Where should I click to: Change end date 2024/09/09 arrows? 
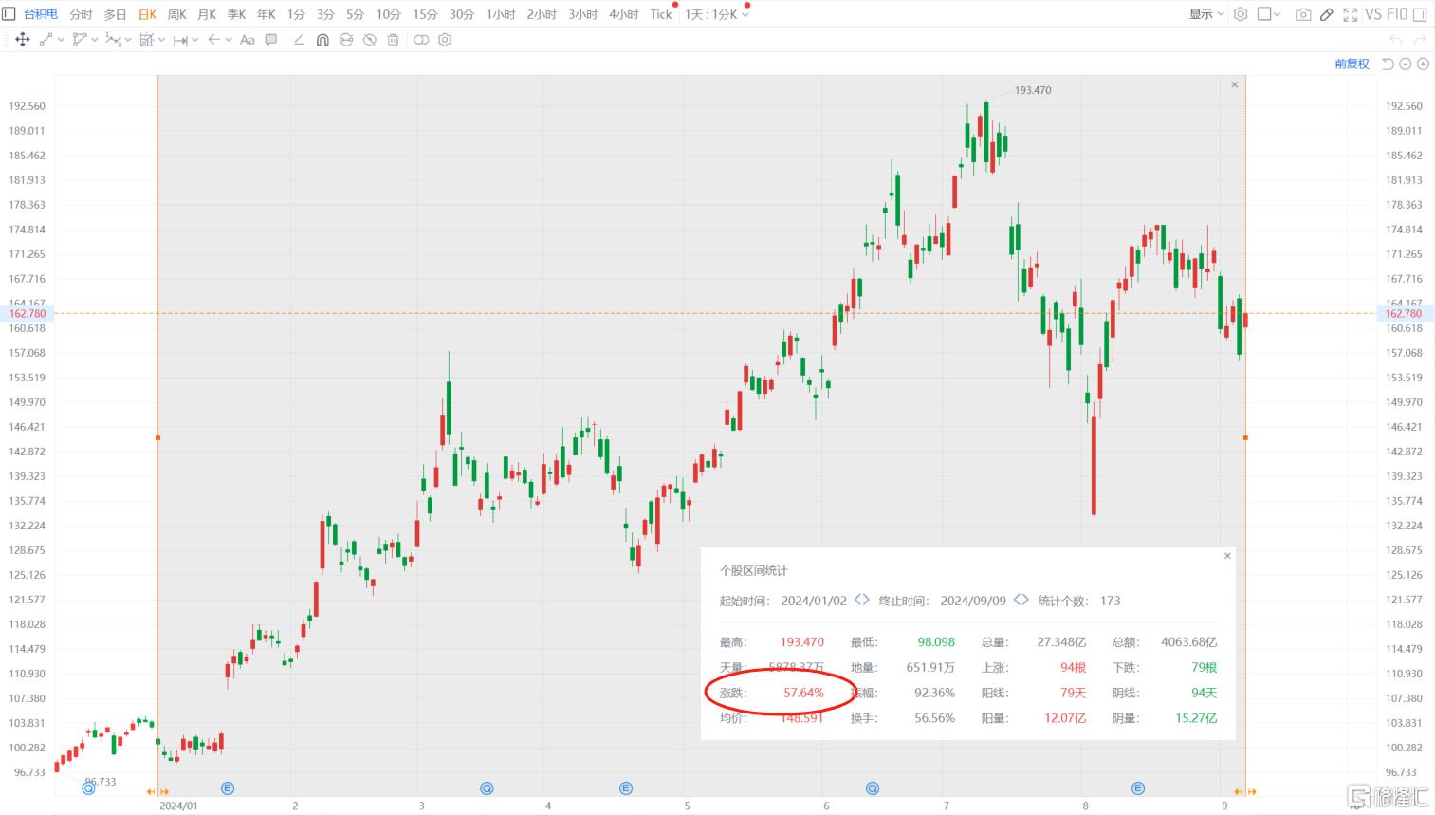(x=1021, y=600)
